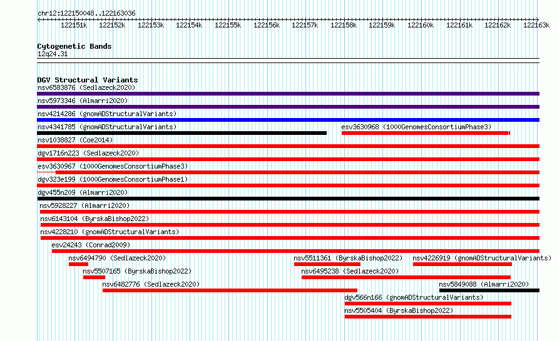Select the red bar of nsv1038827

click(288, 146)
